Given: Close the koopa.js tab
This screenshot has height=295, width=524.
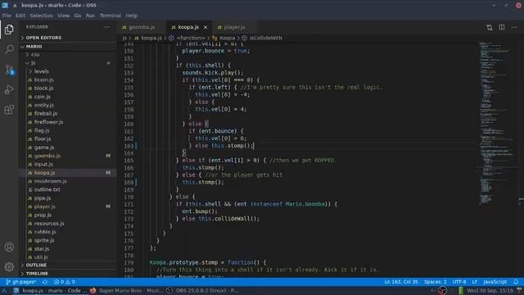Looking at the screenshot, I should click(206, 27).
